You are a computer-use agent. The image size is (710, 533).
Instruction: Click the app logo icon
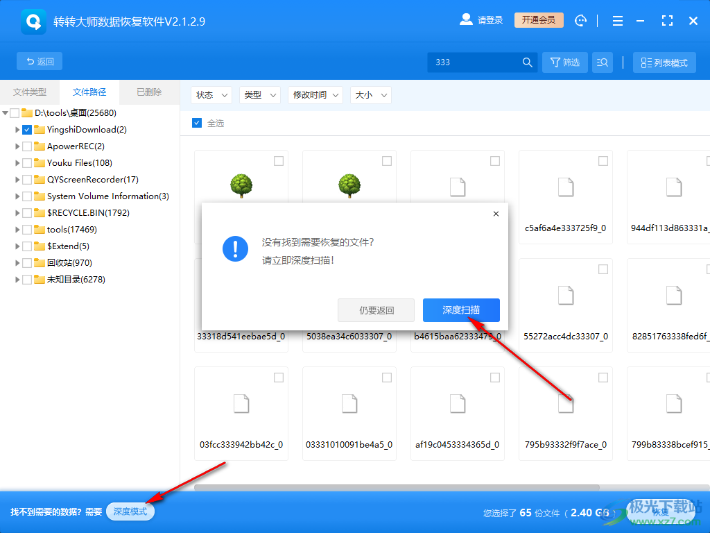(x=33, y=22)
